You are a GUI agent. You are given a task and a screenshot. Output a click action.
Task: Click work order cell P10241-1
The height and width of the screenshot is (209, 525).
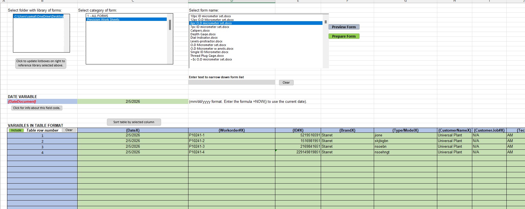coord(232,135)
